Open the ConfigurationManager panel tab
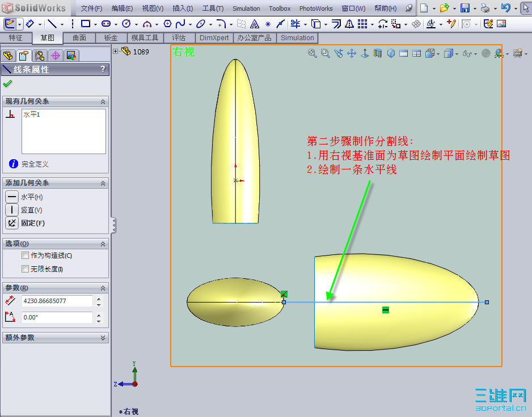This screenshot has height=417, width=532. coord(40,56)
